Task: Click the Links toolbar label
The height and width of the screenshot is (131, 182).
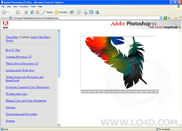Action: (176, 18)
